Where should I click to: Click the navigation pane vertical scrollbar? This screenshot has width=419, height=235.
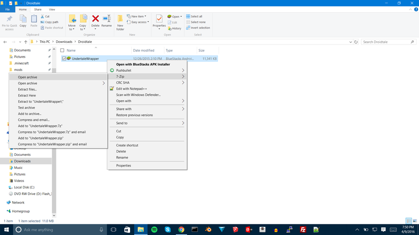(x=54, y=122)
